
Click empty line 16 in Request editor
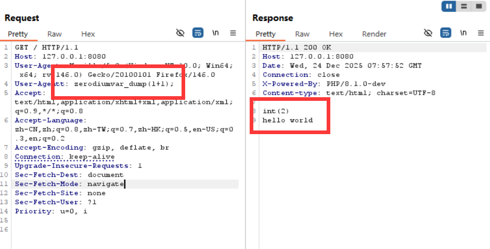125,229
